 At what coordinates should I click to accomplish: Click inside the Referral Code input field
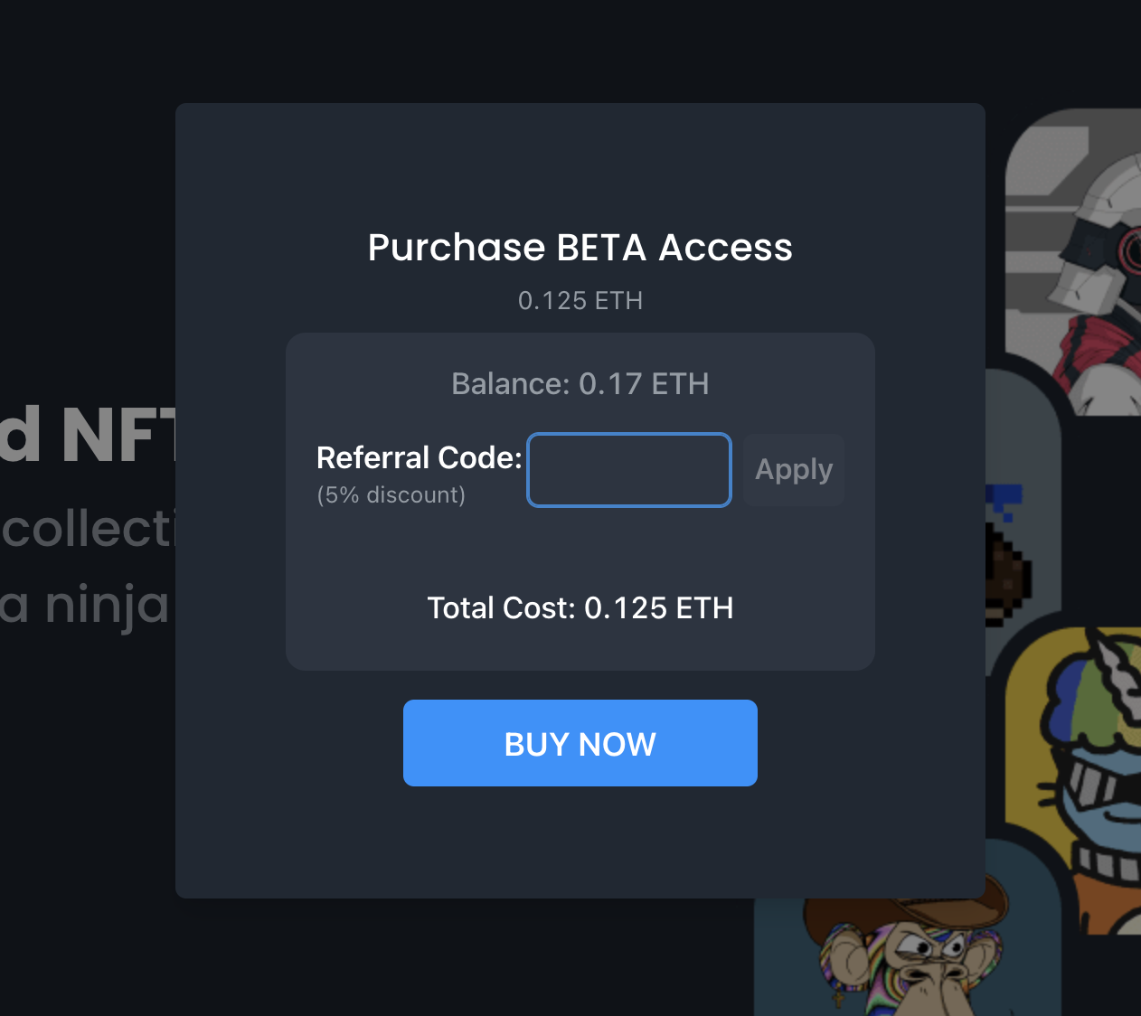pos(628,469)
